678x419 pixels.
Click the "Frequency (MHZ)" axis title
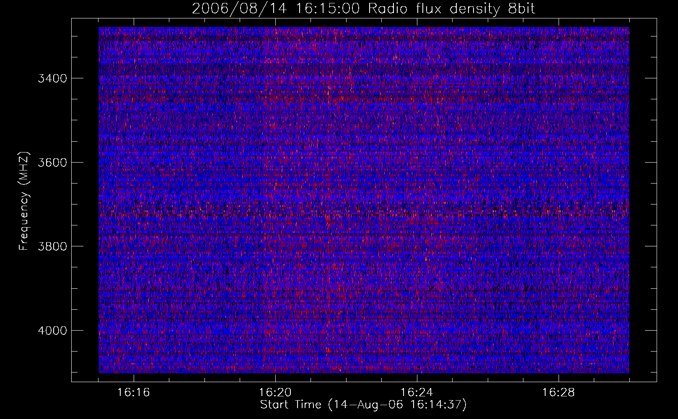coord(24,201)
